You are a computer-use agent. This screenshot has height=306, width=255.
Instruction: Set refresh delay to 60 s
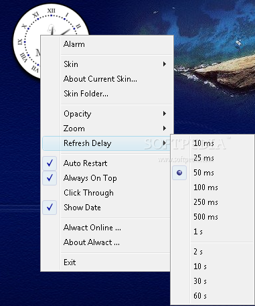click(213, 296)
